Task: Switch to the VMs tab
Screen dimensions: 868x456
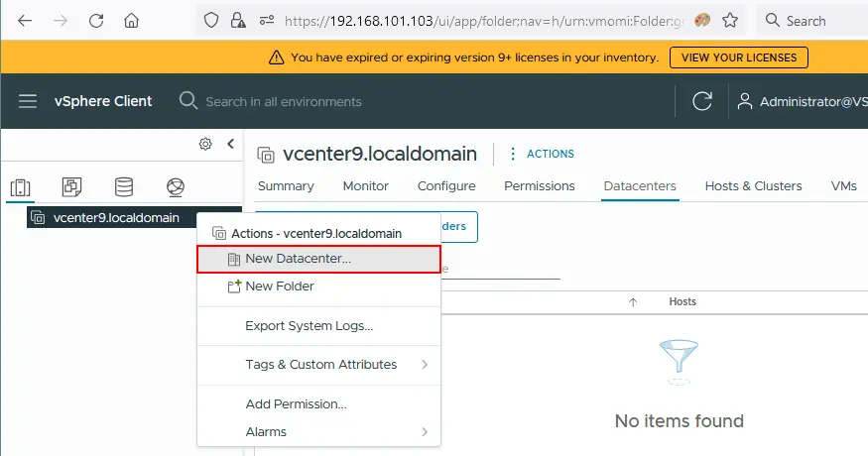Action: click(843, 186)
